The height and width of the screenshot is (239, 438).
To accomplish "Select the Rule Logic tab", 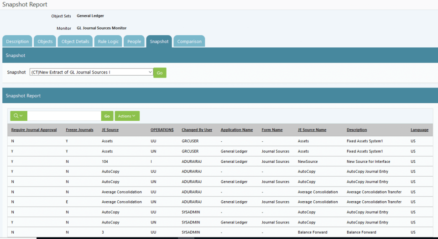I will coord(108,42).
